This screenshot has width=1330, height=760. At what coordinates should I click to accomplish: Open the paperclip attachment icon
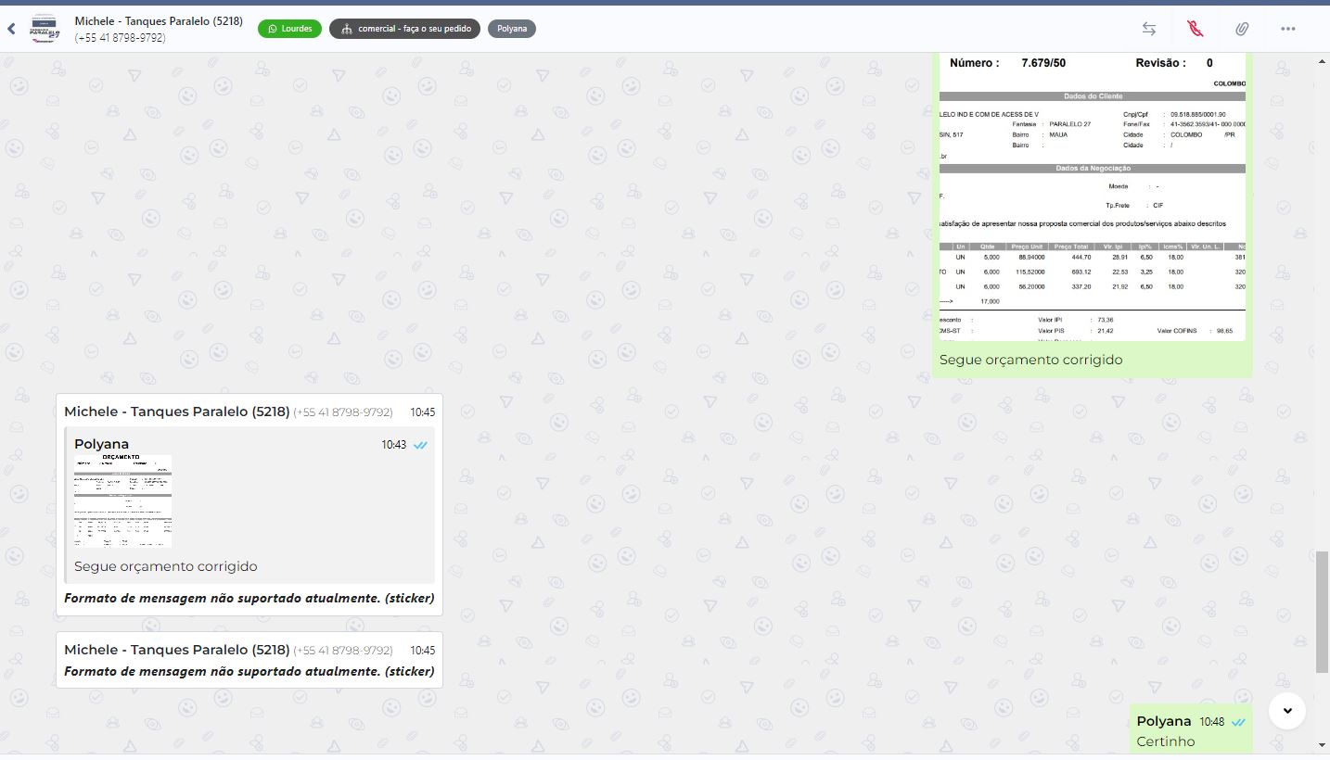point(1241,29)
